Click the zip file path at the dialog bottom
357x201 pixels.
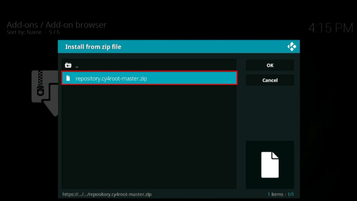107,194
